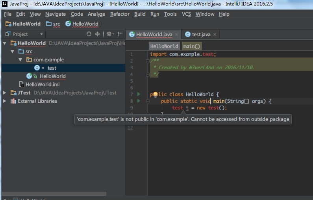Image resolution: width=313 pixels, height=200 pixels.
Task: Click the HelloWorld class breadcrumb above editor
Action: [164, 46]
